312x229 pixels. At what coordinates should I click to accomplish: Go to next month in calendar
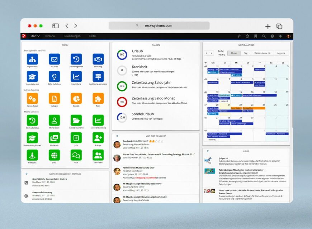tap(211, 53)
